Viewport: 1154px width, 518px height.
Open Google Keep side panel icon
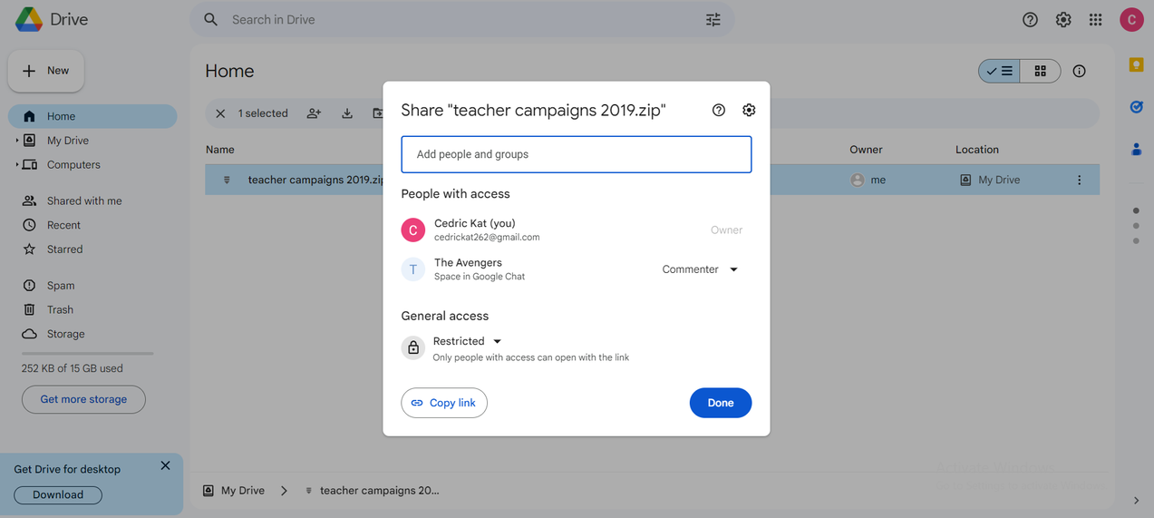point(1136,65)
